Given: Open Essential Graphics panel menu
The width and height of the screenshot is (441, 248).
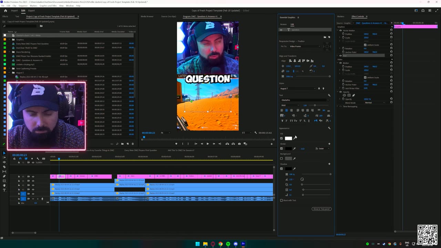Looking at the screenshot, I should click(298, 18).
